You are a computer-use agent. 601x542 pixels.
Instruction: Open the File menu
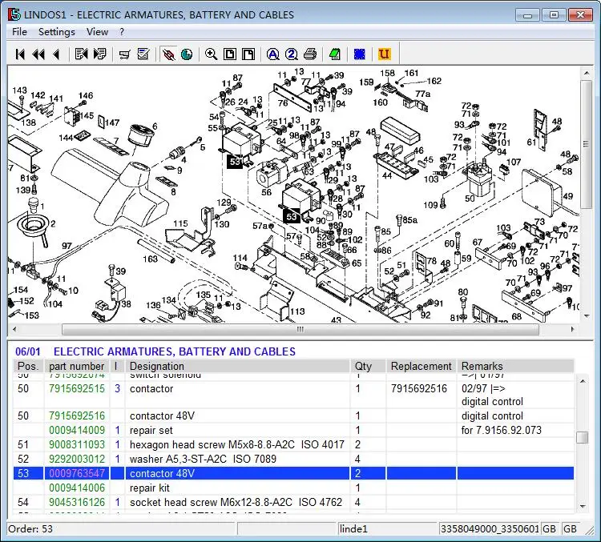(x=19, y=32)
